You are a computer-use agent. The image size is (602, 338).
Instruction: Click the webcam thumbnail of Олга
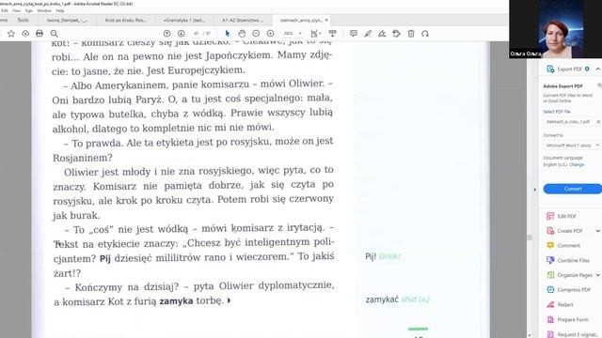click(x=556, y=29)
